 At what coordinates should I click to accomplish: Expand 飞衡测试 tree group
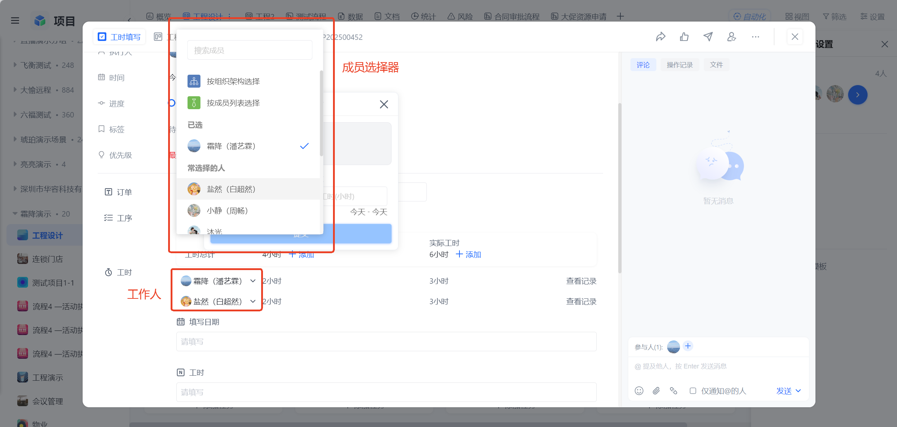click(x=15, y=65)
